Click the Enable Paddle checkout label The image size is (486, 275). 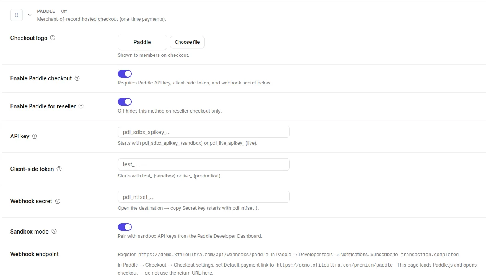coord(41,78)
